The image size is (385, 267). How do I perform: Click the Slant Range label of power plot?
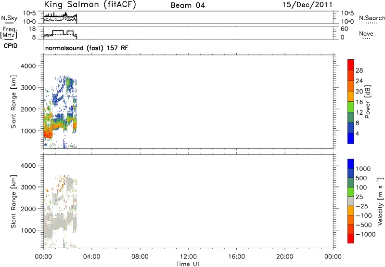pyautogui.click(x=13, y=102)
